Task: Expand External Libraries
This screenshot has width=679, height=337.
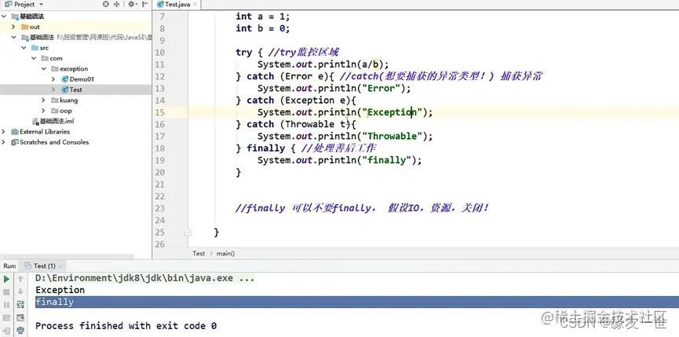Action: point(4,132)
